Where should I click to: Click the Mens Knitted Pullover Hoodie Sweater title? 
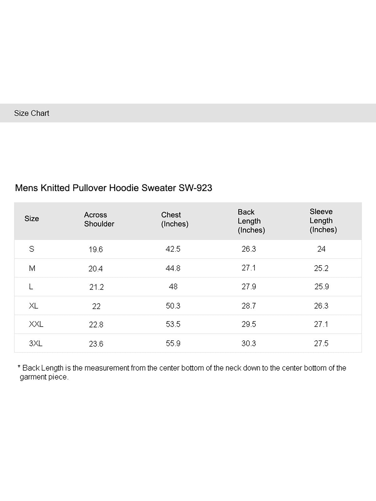113,188
